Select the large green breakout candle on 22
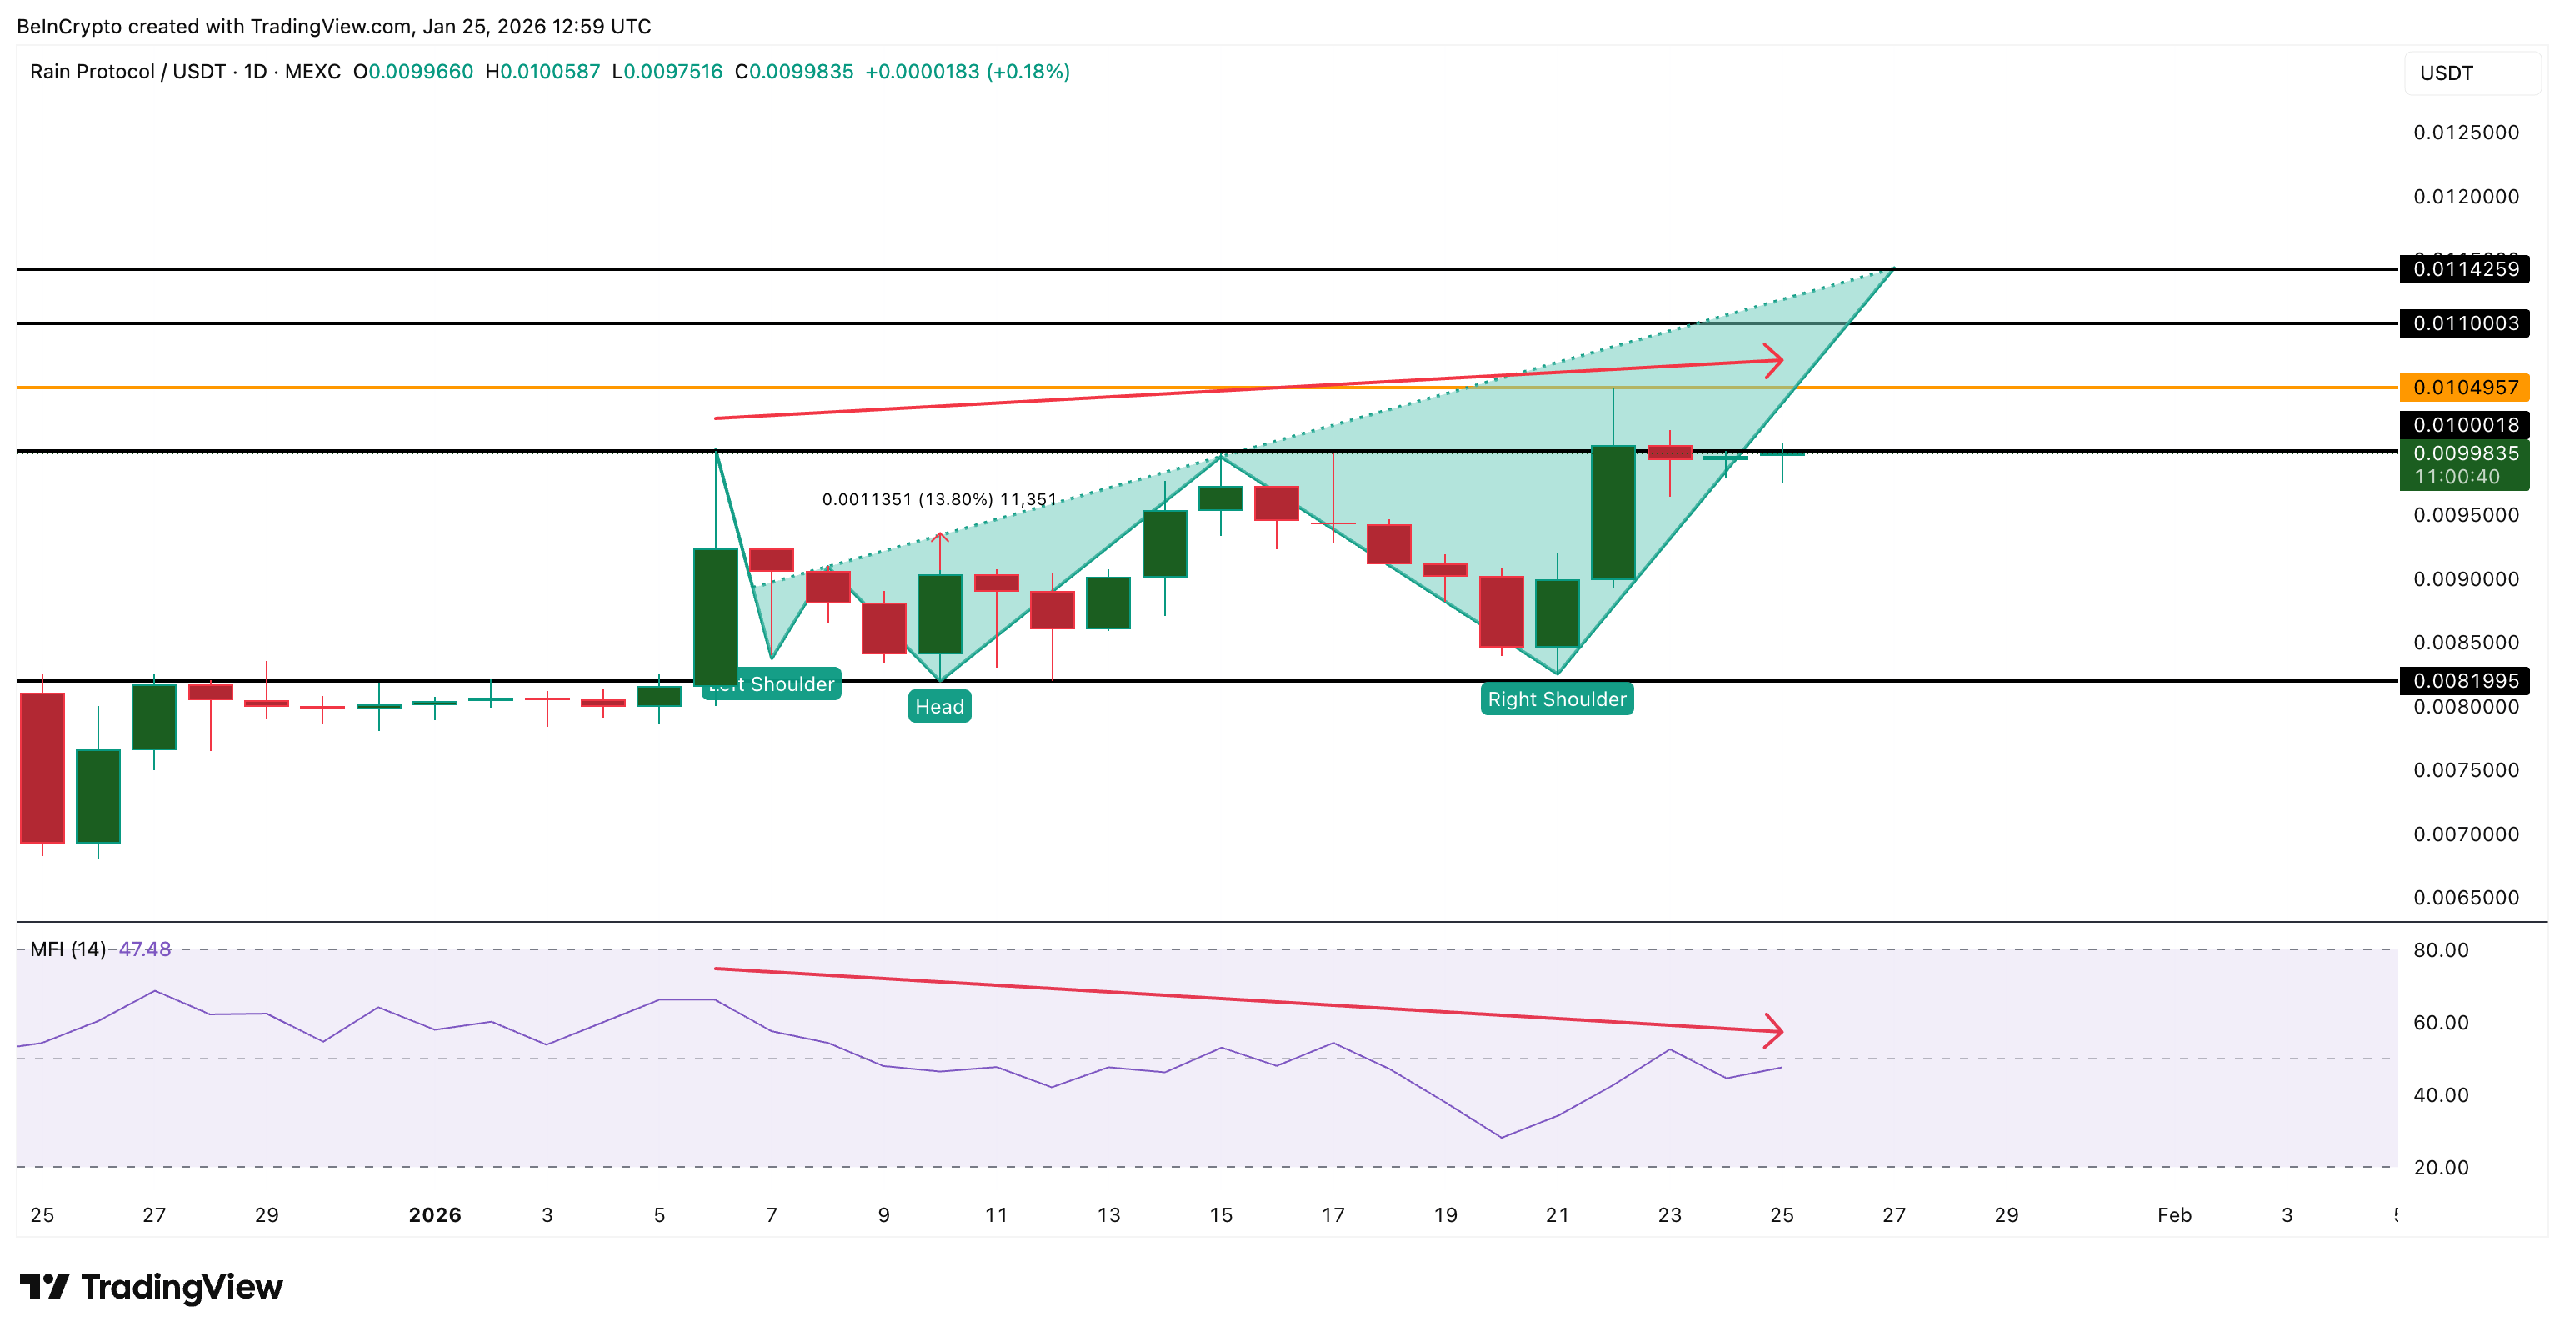This screenshot has width=2565, height=1337. click(1612, 513)
